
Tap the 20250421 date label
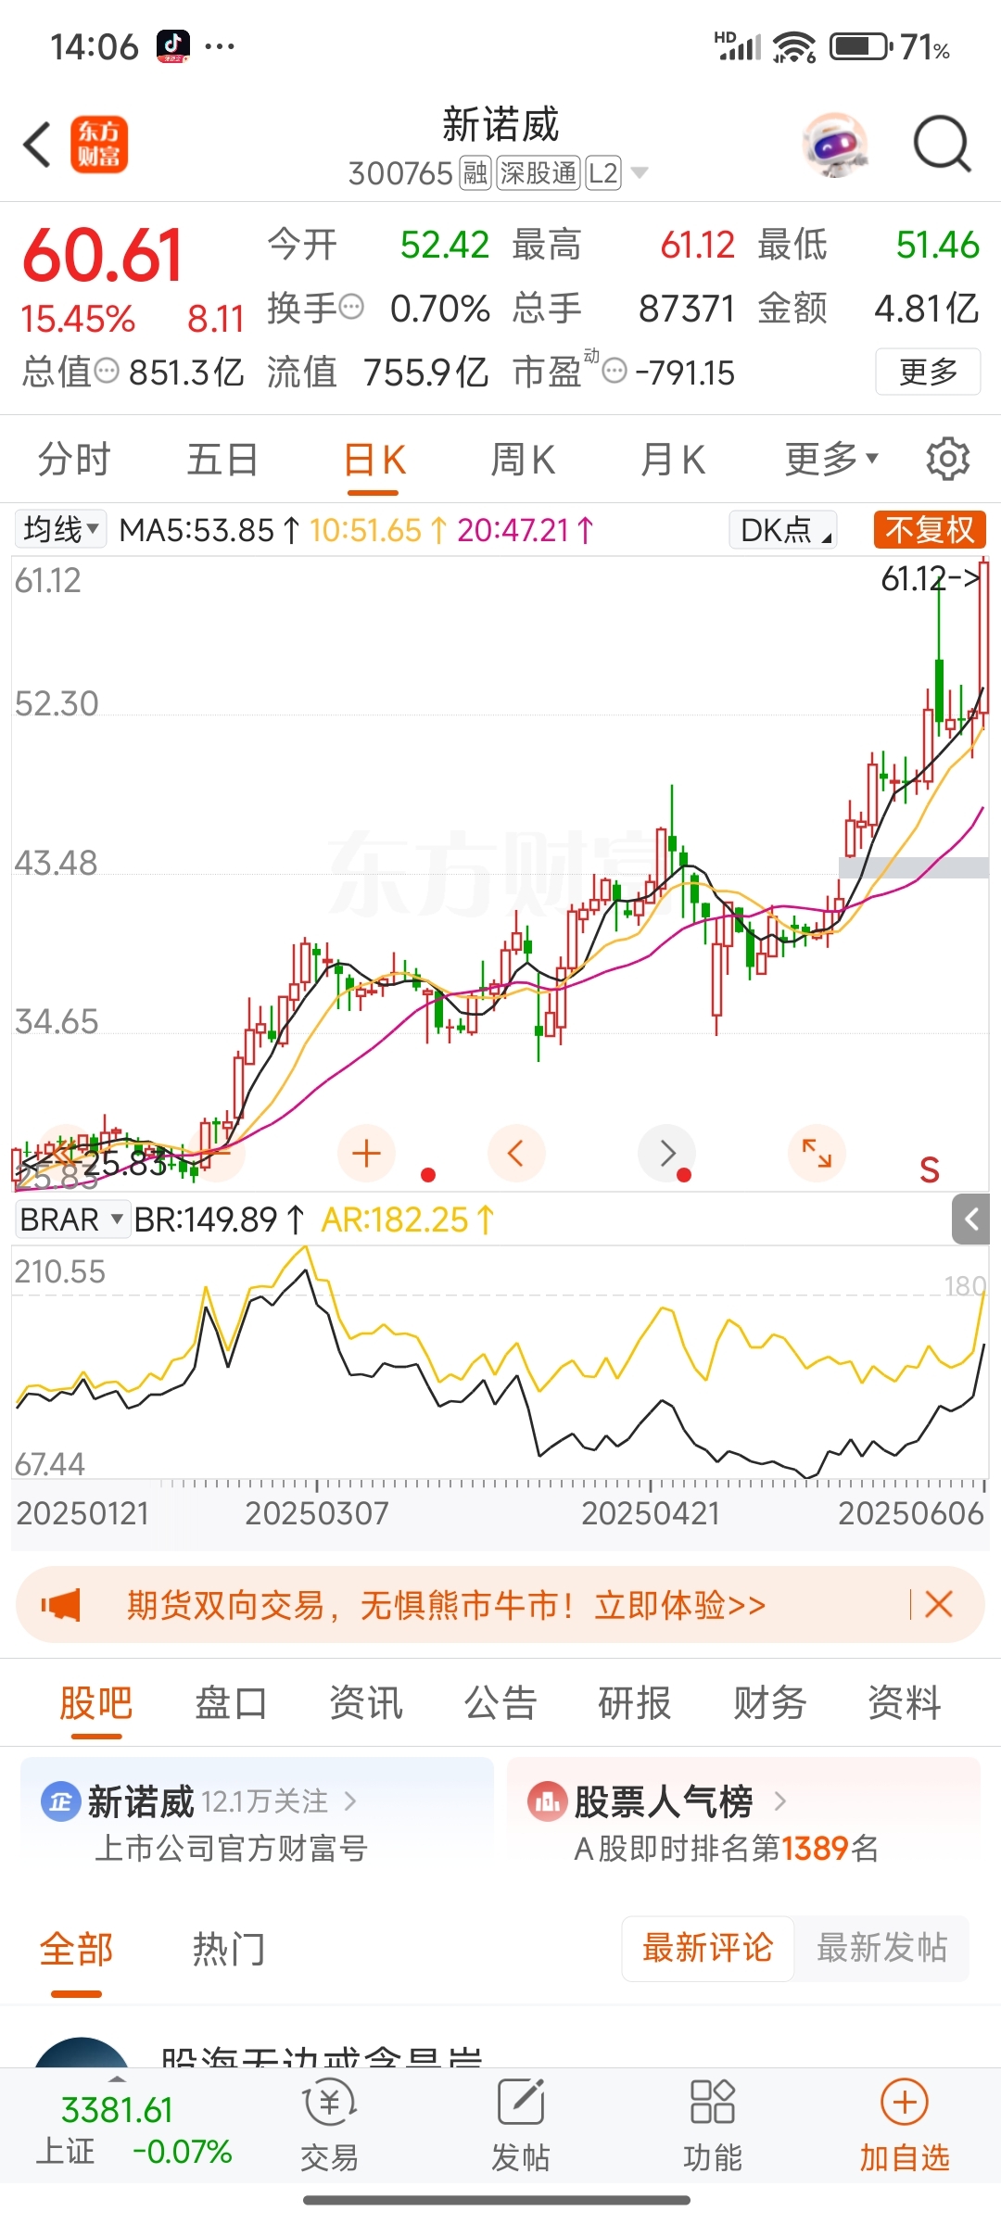coord(651,1513)
